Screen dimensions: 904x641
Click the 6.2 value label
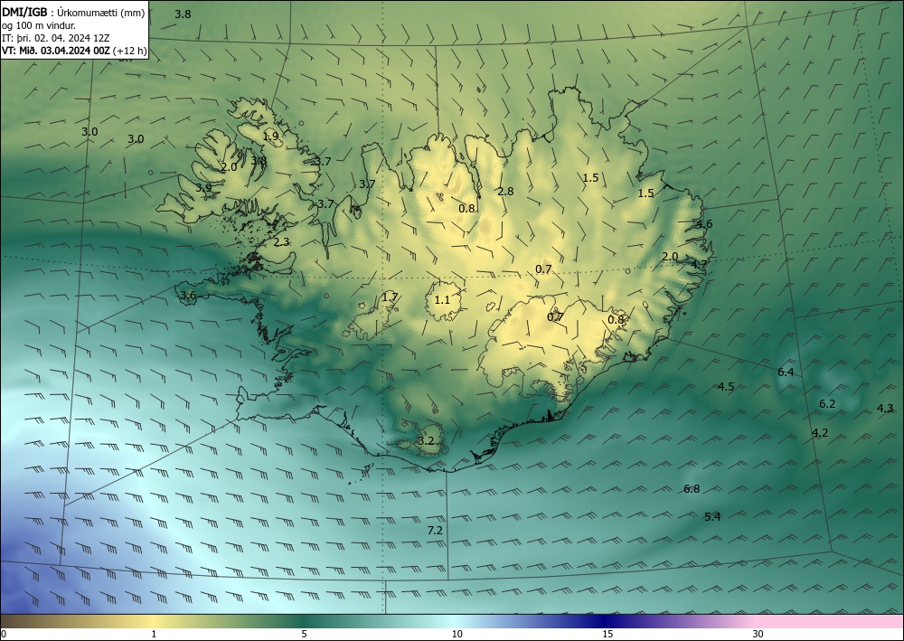pyautogui.click(x=827, y=404)
